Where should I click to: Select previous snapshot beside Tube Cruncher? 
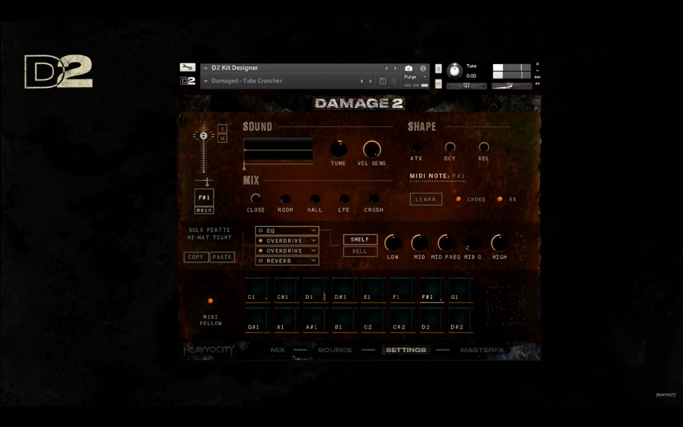coord(362,81)
